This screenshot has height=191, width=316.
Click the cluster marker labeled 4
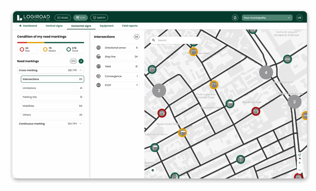266,73
